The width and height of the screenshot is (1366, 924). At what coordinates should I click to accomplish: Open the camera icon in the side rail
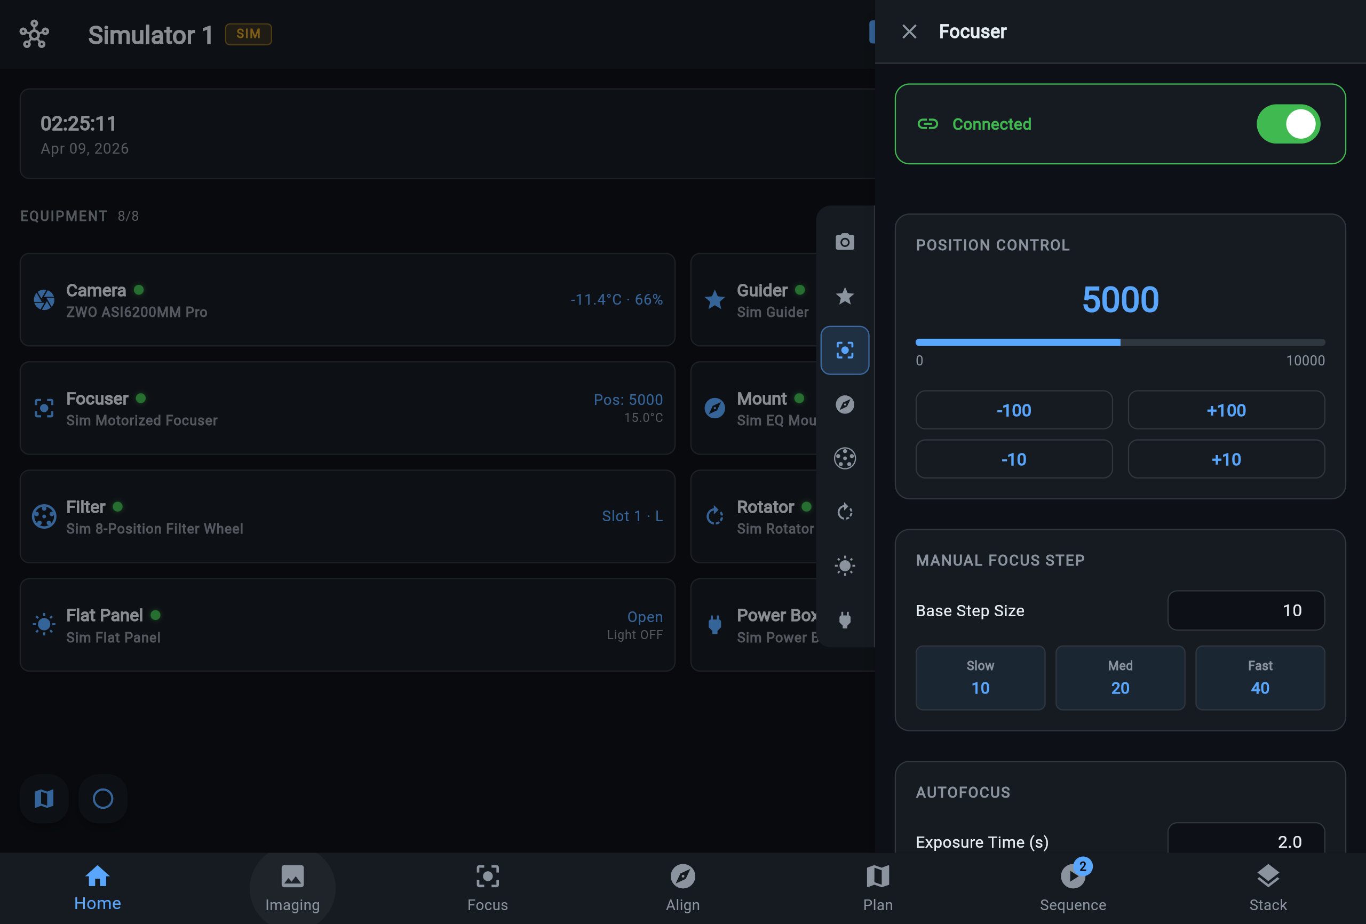(845, 242)
